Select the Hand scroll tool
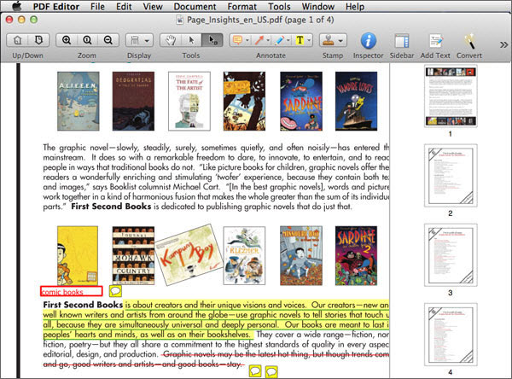Viewport: 512px width, 379px height. coord(171,40)
